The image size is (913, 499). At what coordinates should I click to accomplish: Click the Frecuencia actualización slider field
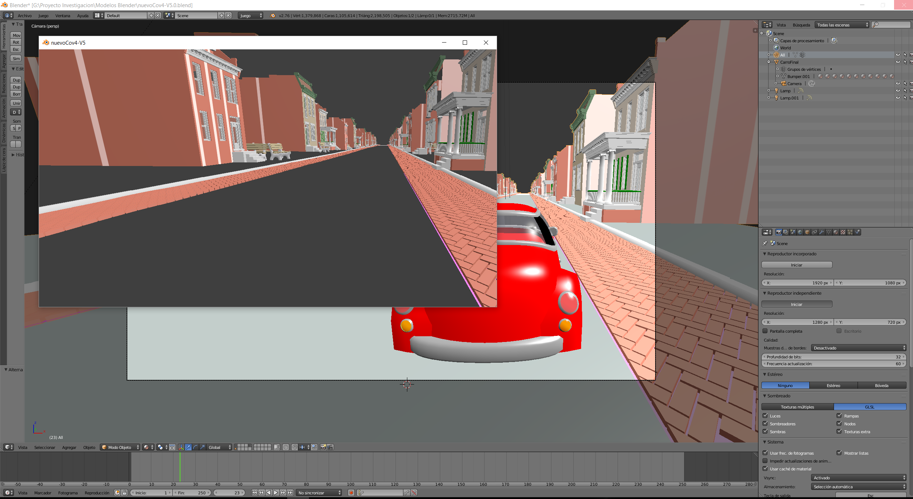[833, 364]
